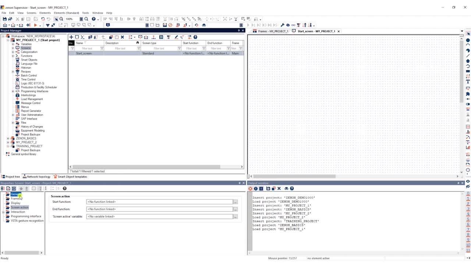Click the red stop icon in Output window
The height and width of the screenshot is (265, 471).
[x=250, y=188]
